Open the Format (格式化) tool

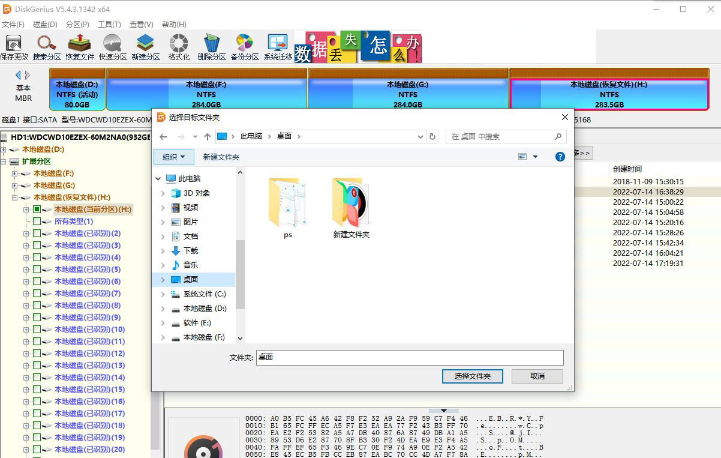(179, 47)
